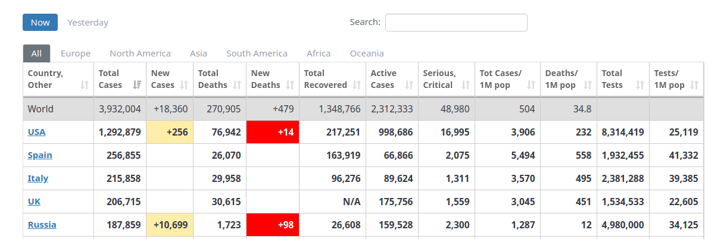Click the Deaths/1M pop sort icon
The height and width of the screenshot is (239, 708).
coord(588,85)
